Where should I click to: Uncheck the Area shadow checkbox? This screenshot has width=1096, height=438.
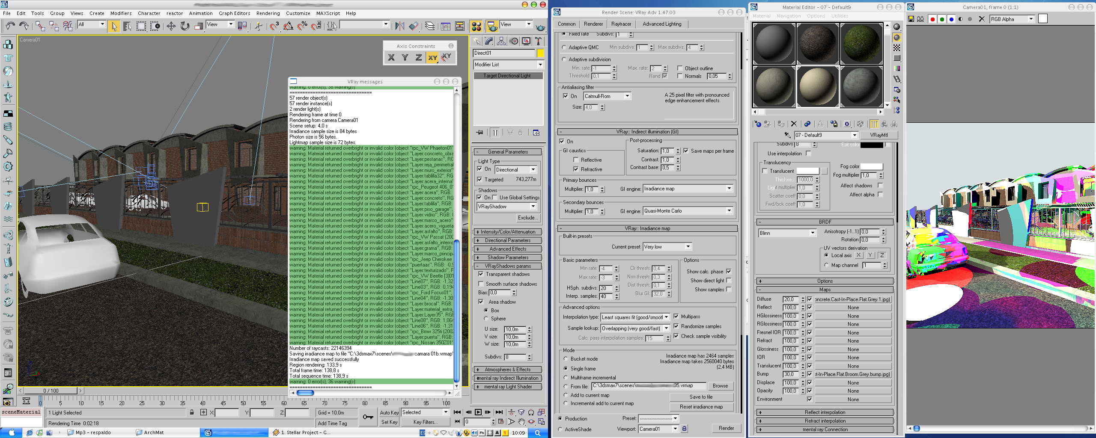(481, 302)
